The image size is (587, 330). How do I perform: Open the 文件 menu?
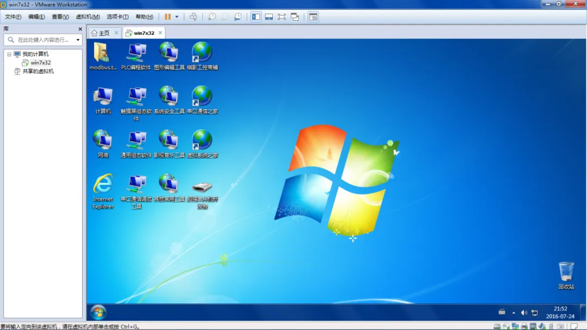point(13,17)
